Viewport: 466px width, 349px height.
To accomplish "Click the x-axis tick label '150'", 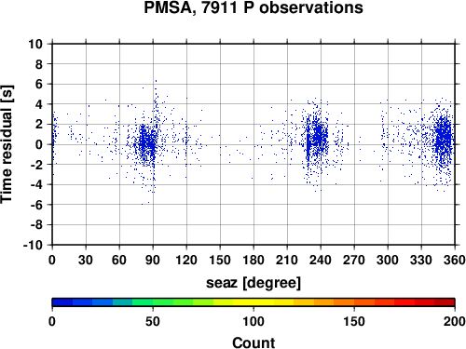I will tap(220, 260).
